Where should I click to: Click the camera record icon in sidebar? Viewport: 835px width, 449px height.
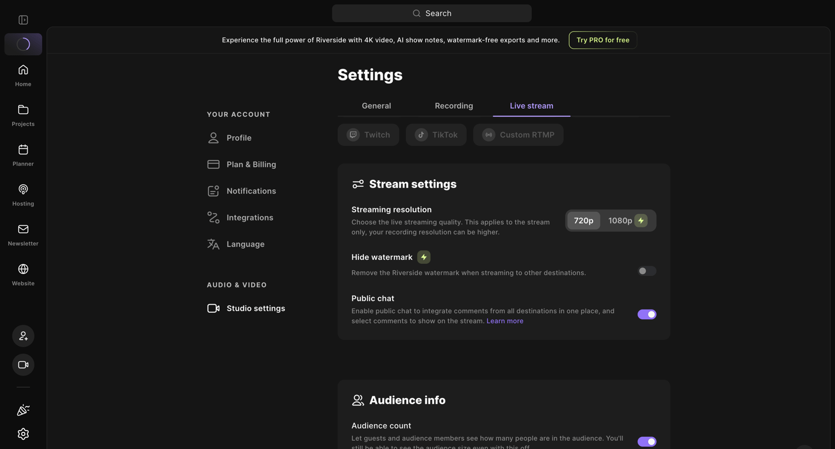point(23,365)
